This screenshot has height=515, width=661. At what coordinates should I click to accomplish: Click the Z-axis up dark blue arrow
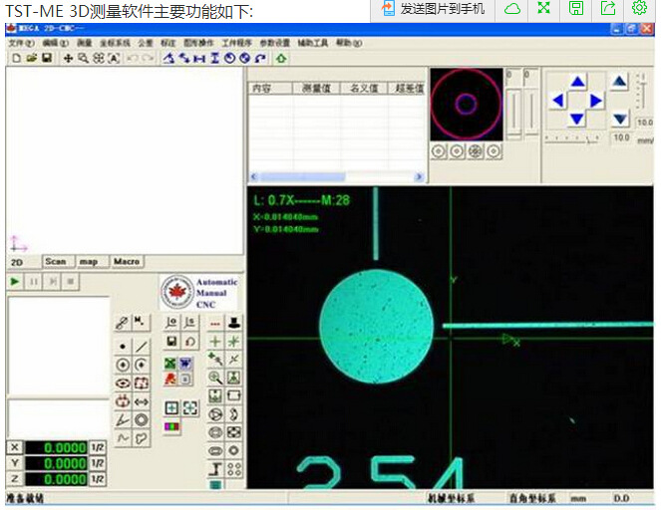coord(619,82)
